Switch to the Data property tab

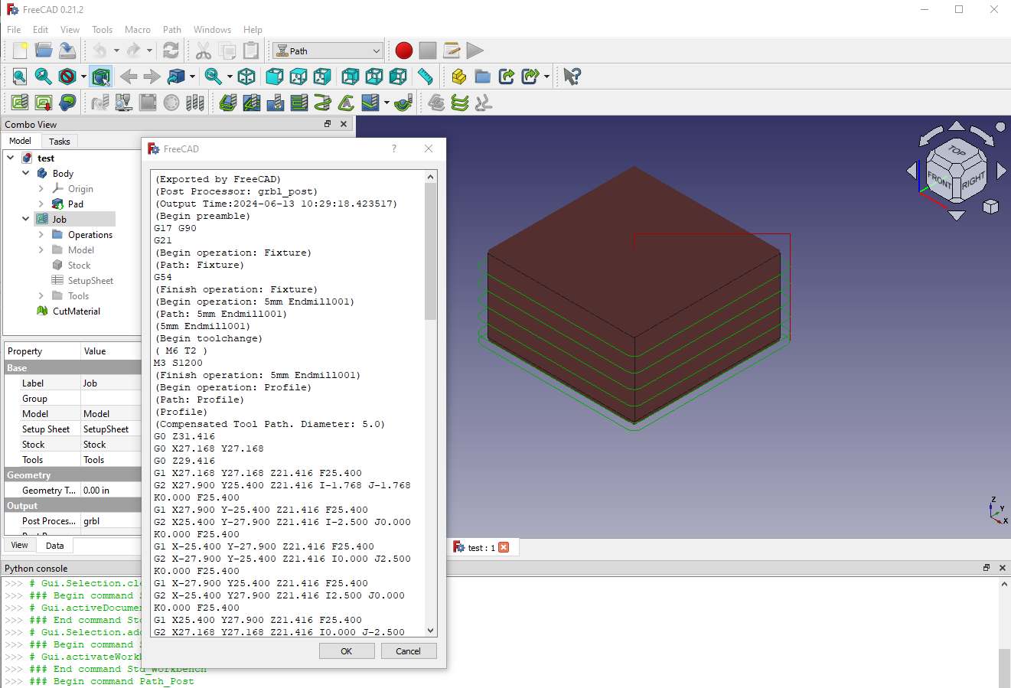pyautogui.click(x=54, y=546)
